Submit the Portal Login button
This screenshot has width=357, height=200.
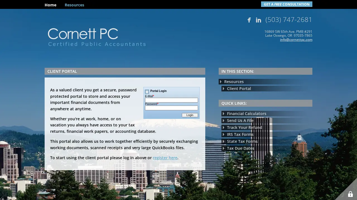(x=190, y=115)
